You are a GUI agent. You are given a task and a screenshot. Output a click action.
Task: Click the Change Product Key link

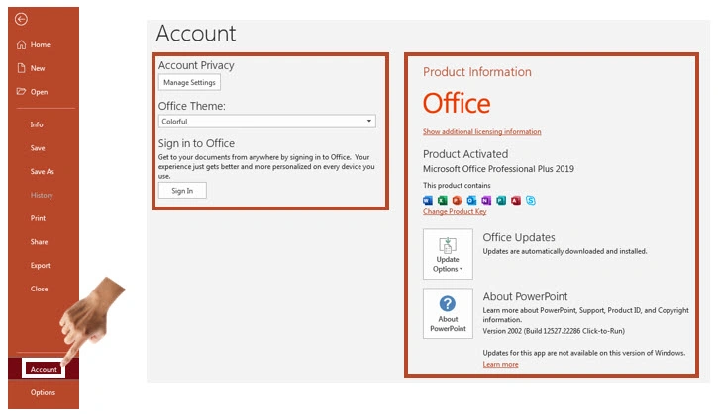tap(455, 211)
